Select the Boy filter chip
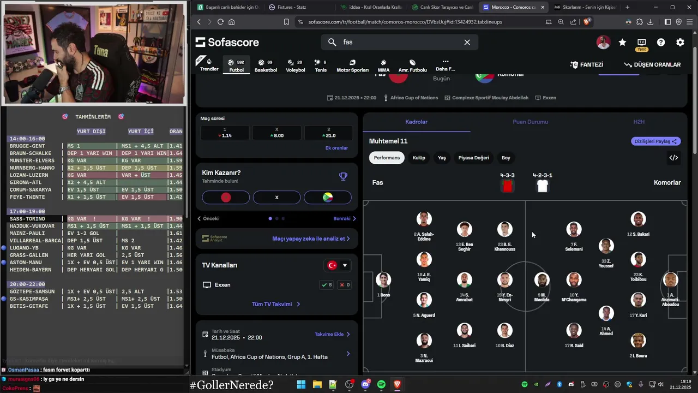698x393 pixels. (x=506, y=158)
